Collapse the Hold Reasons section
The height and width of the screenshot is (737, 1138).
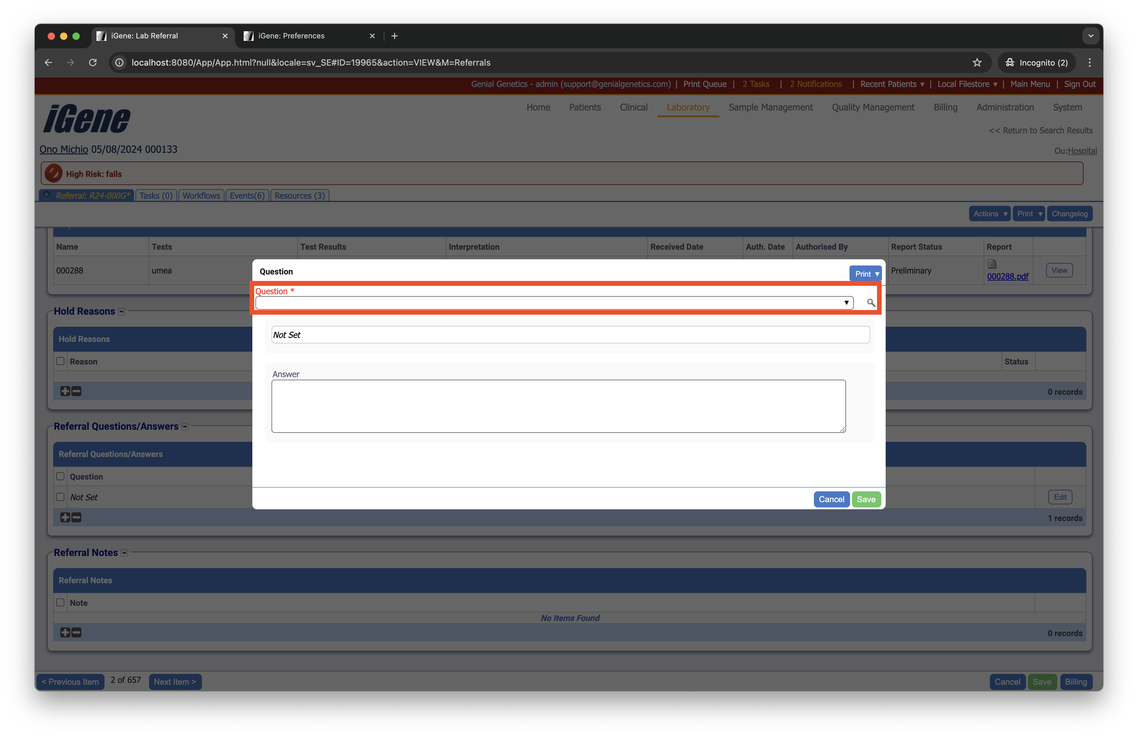tap(122, 312)
